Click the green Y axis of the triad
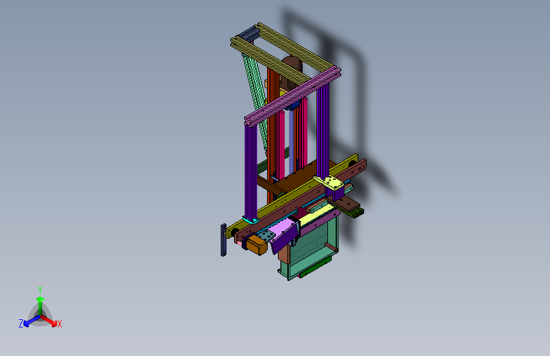Screen dimensions: 550x356 pos(41,305)
